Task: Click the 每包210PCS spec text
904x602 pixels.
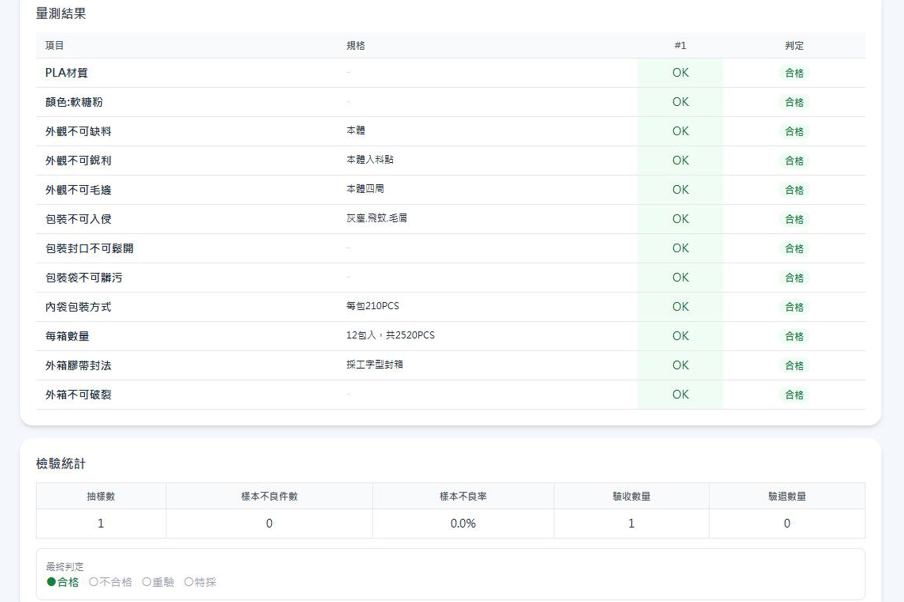Action: [372, 306]
